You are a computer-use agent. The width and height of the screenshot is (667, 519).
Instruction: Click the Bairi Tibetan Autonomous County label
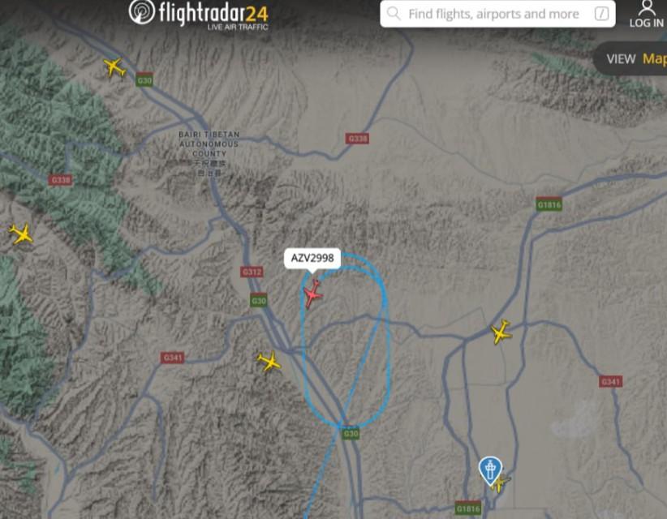pos(209,153)
